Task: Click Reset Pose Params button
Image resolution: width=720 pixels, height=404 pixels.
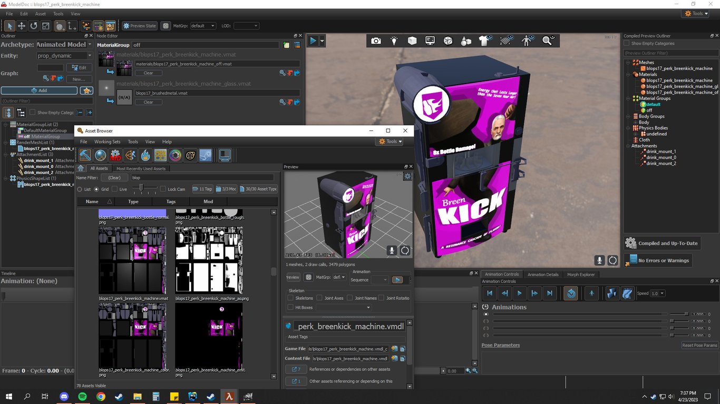Action: coord(699,346)
